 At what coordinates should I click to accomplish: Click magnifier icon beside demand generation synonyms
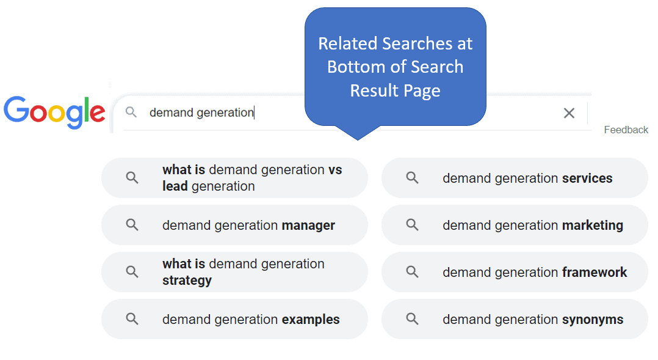413,319
